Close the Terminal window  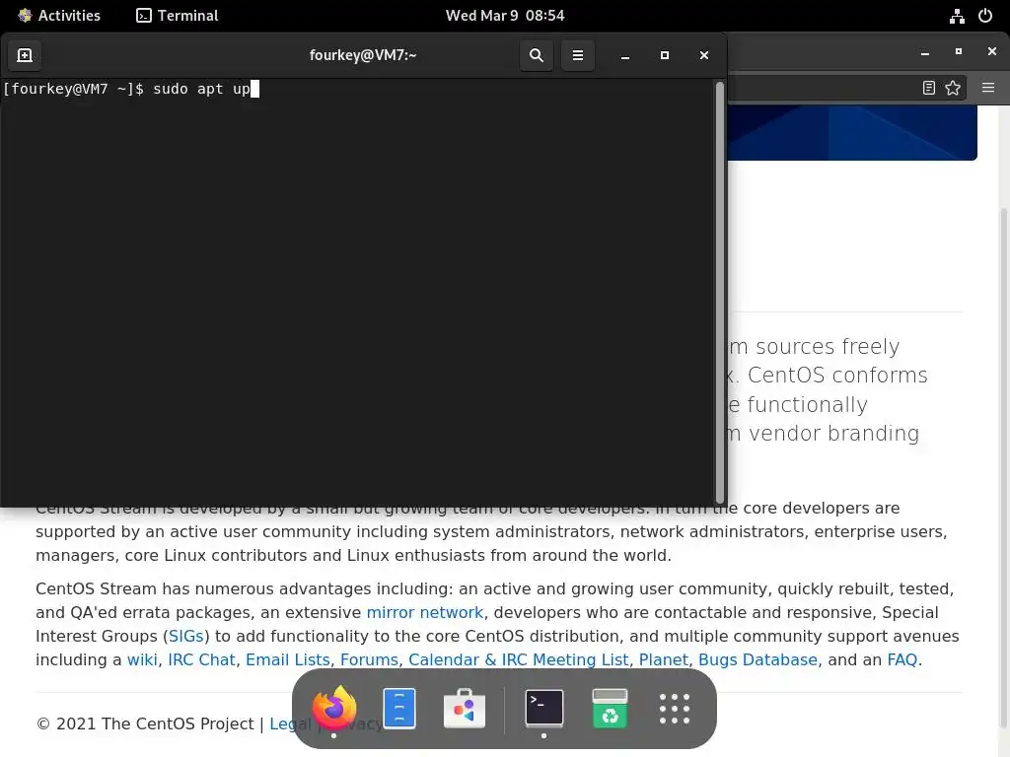click(704, 55)
